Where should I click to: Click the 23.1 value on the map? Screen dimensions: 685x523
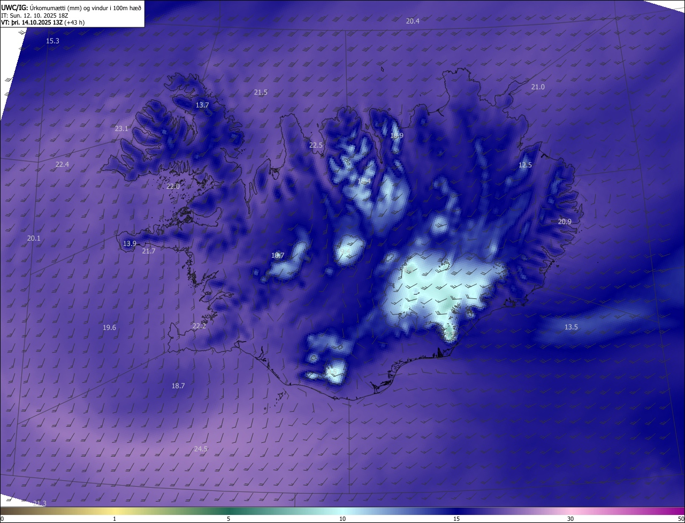pos(121,129)
